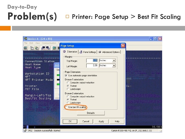Select Drawer-1 Computer output reduction
The height and width of the screenshot is (139, 185).
coord(68,82)
